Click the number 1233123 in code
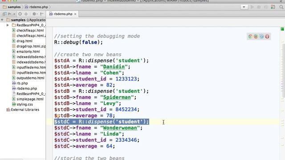 pos(126,79)
